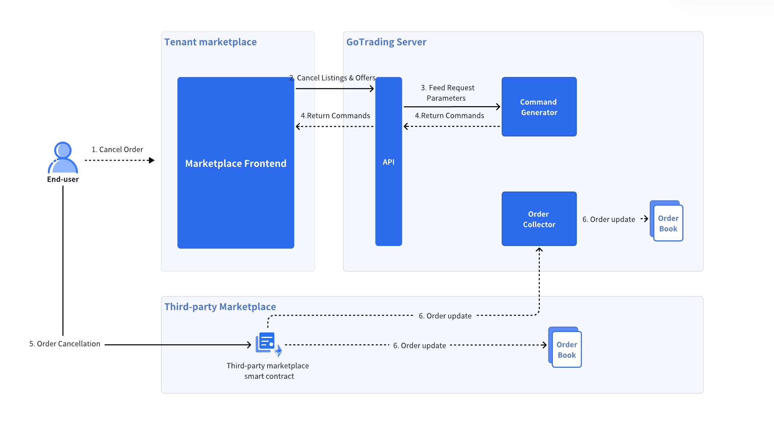The width and height of the screenshot is (774, 443).
Task: Click the GoTrading Server heading
Action: (386, 42)
